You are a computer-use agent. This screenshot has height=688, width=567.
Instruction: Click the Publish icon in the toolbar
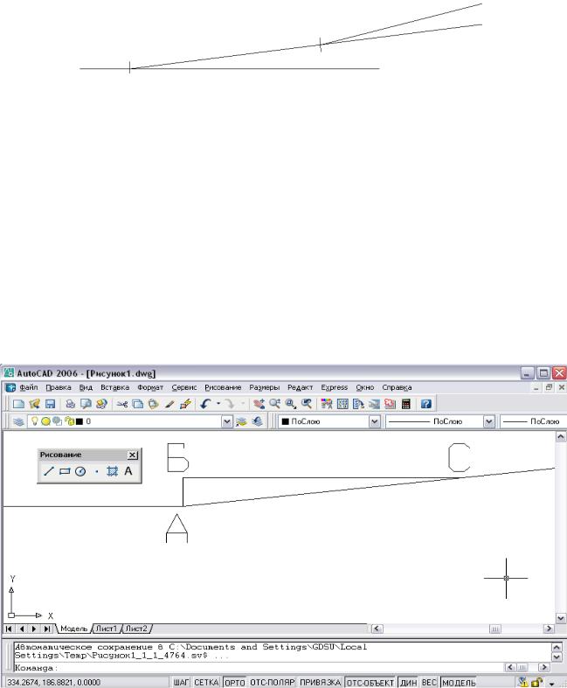pyautogui.click(x=101, y=404)
